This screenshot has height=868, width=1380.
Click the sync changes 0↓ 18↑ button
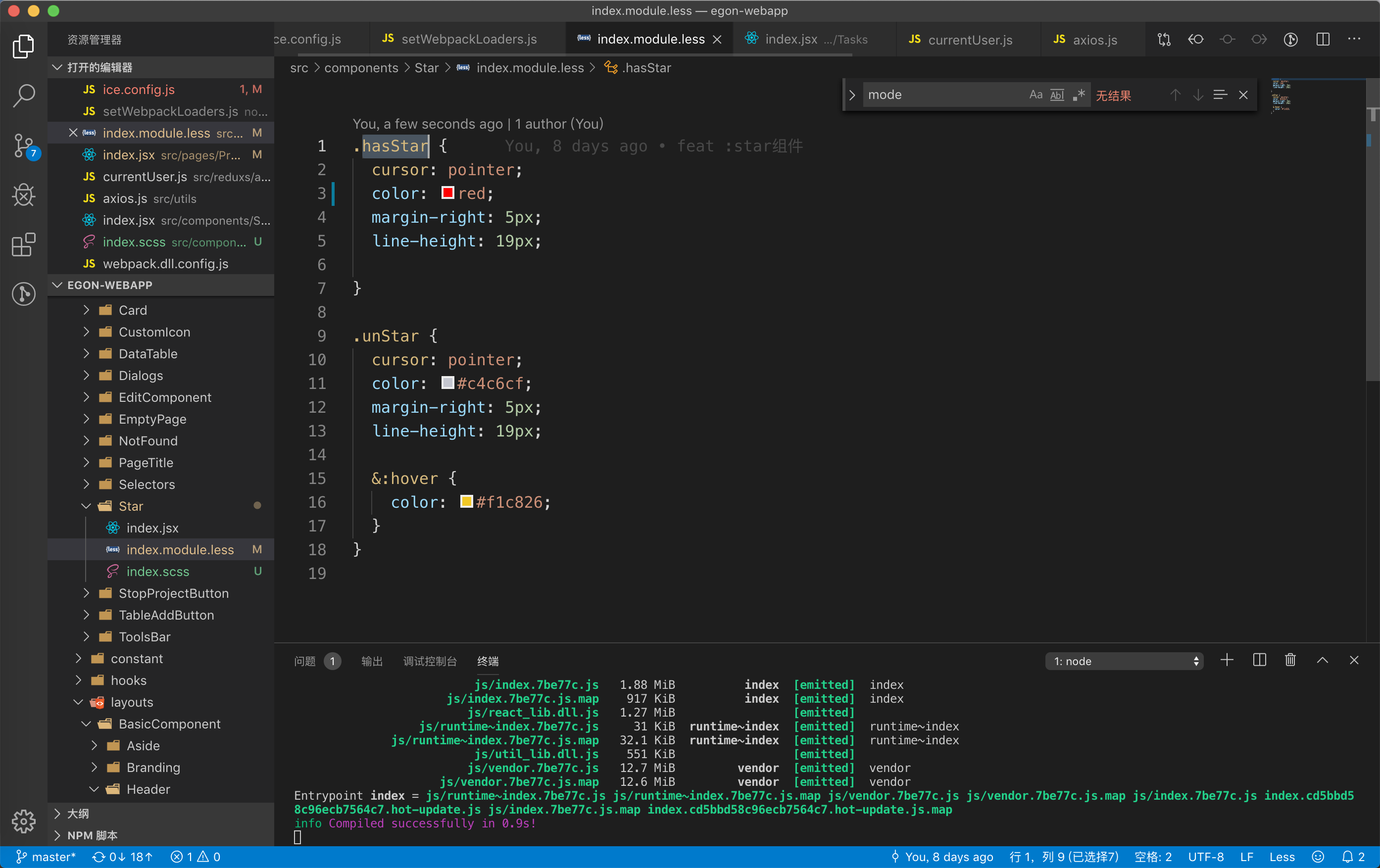[123, 857]
